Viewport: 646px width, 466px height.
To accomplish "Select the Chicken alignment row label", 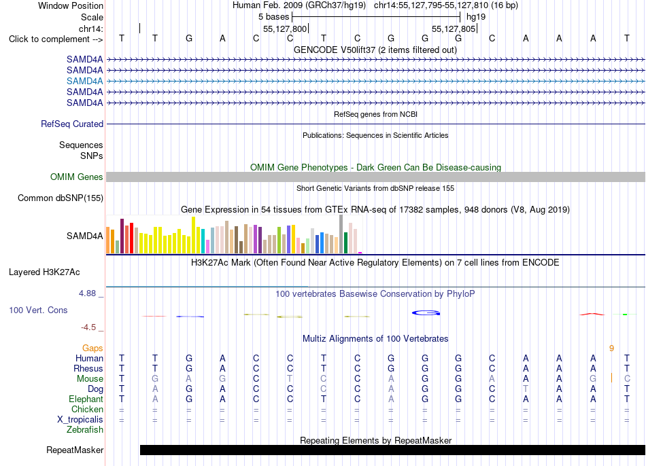I will 87,409.
